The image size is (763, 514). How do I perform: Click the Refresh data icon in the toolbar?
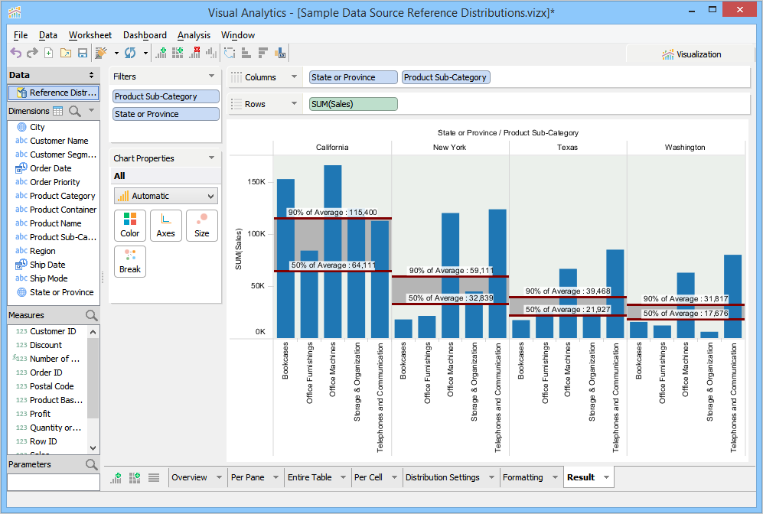pyautogui.click(x=130, y=53)
